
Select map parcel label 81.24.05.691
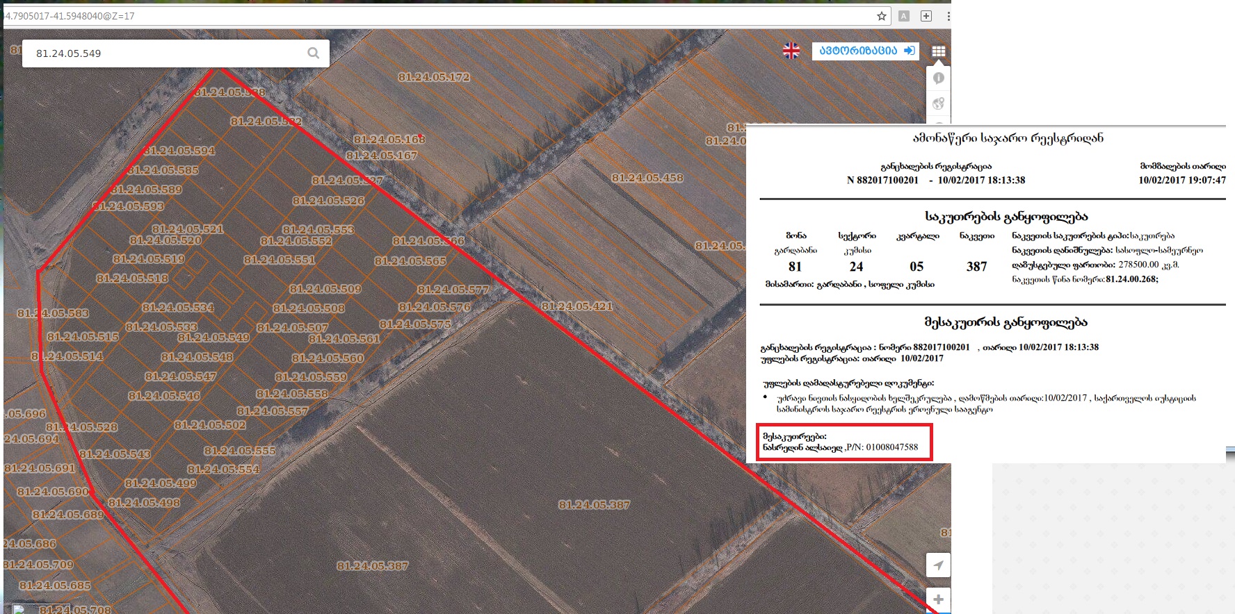40,468
